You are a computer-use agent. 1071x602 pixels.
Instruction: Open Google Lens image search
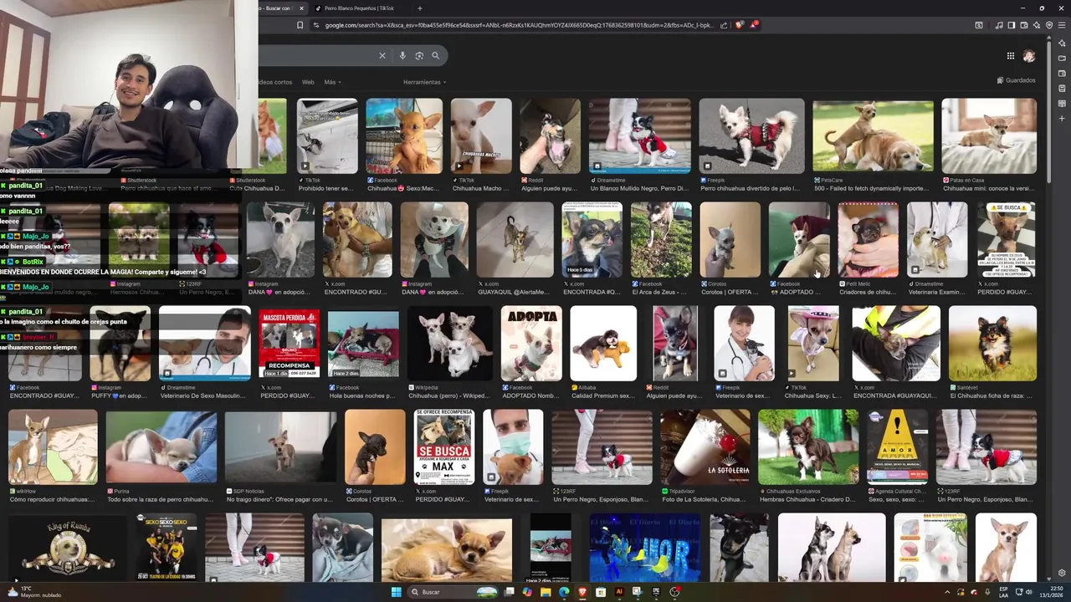(419, 55)
